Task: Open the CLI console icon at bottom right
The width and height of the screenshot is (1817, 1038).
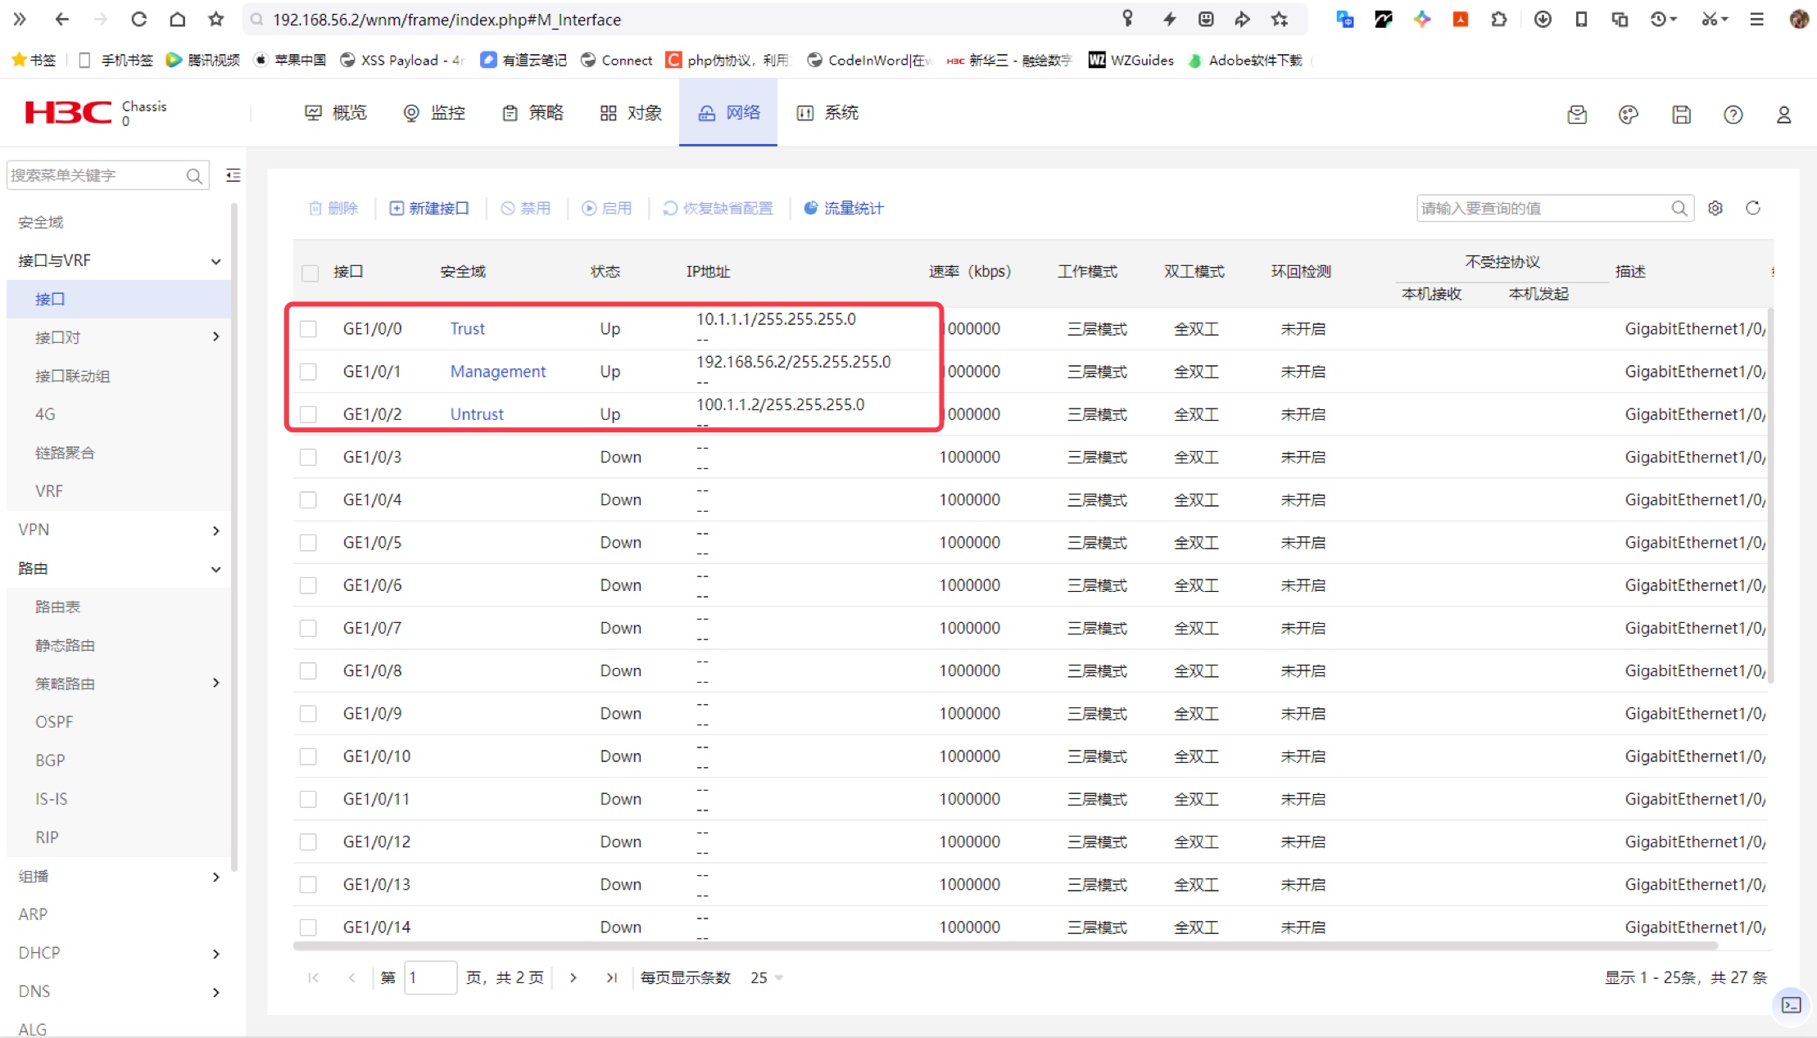Action: point(1792,1004)
